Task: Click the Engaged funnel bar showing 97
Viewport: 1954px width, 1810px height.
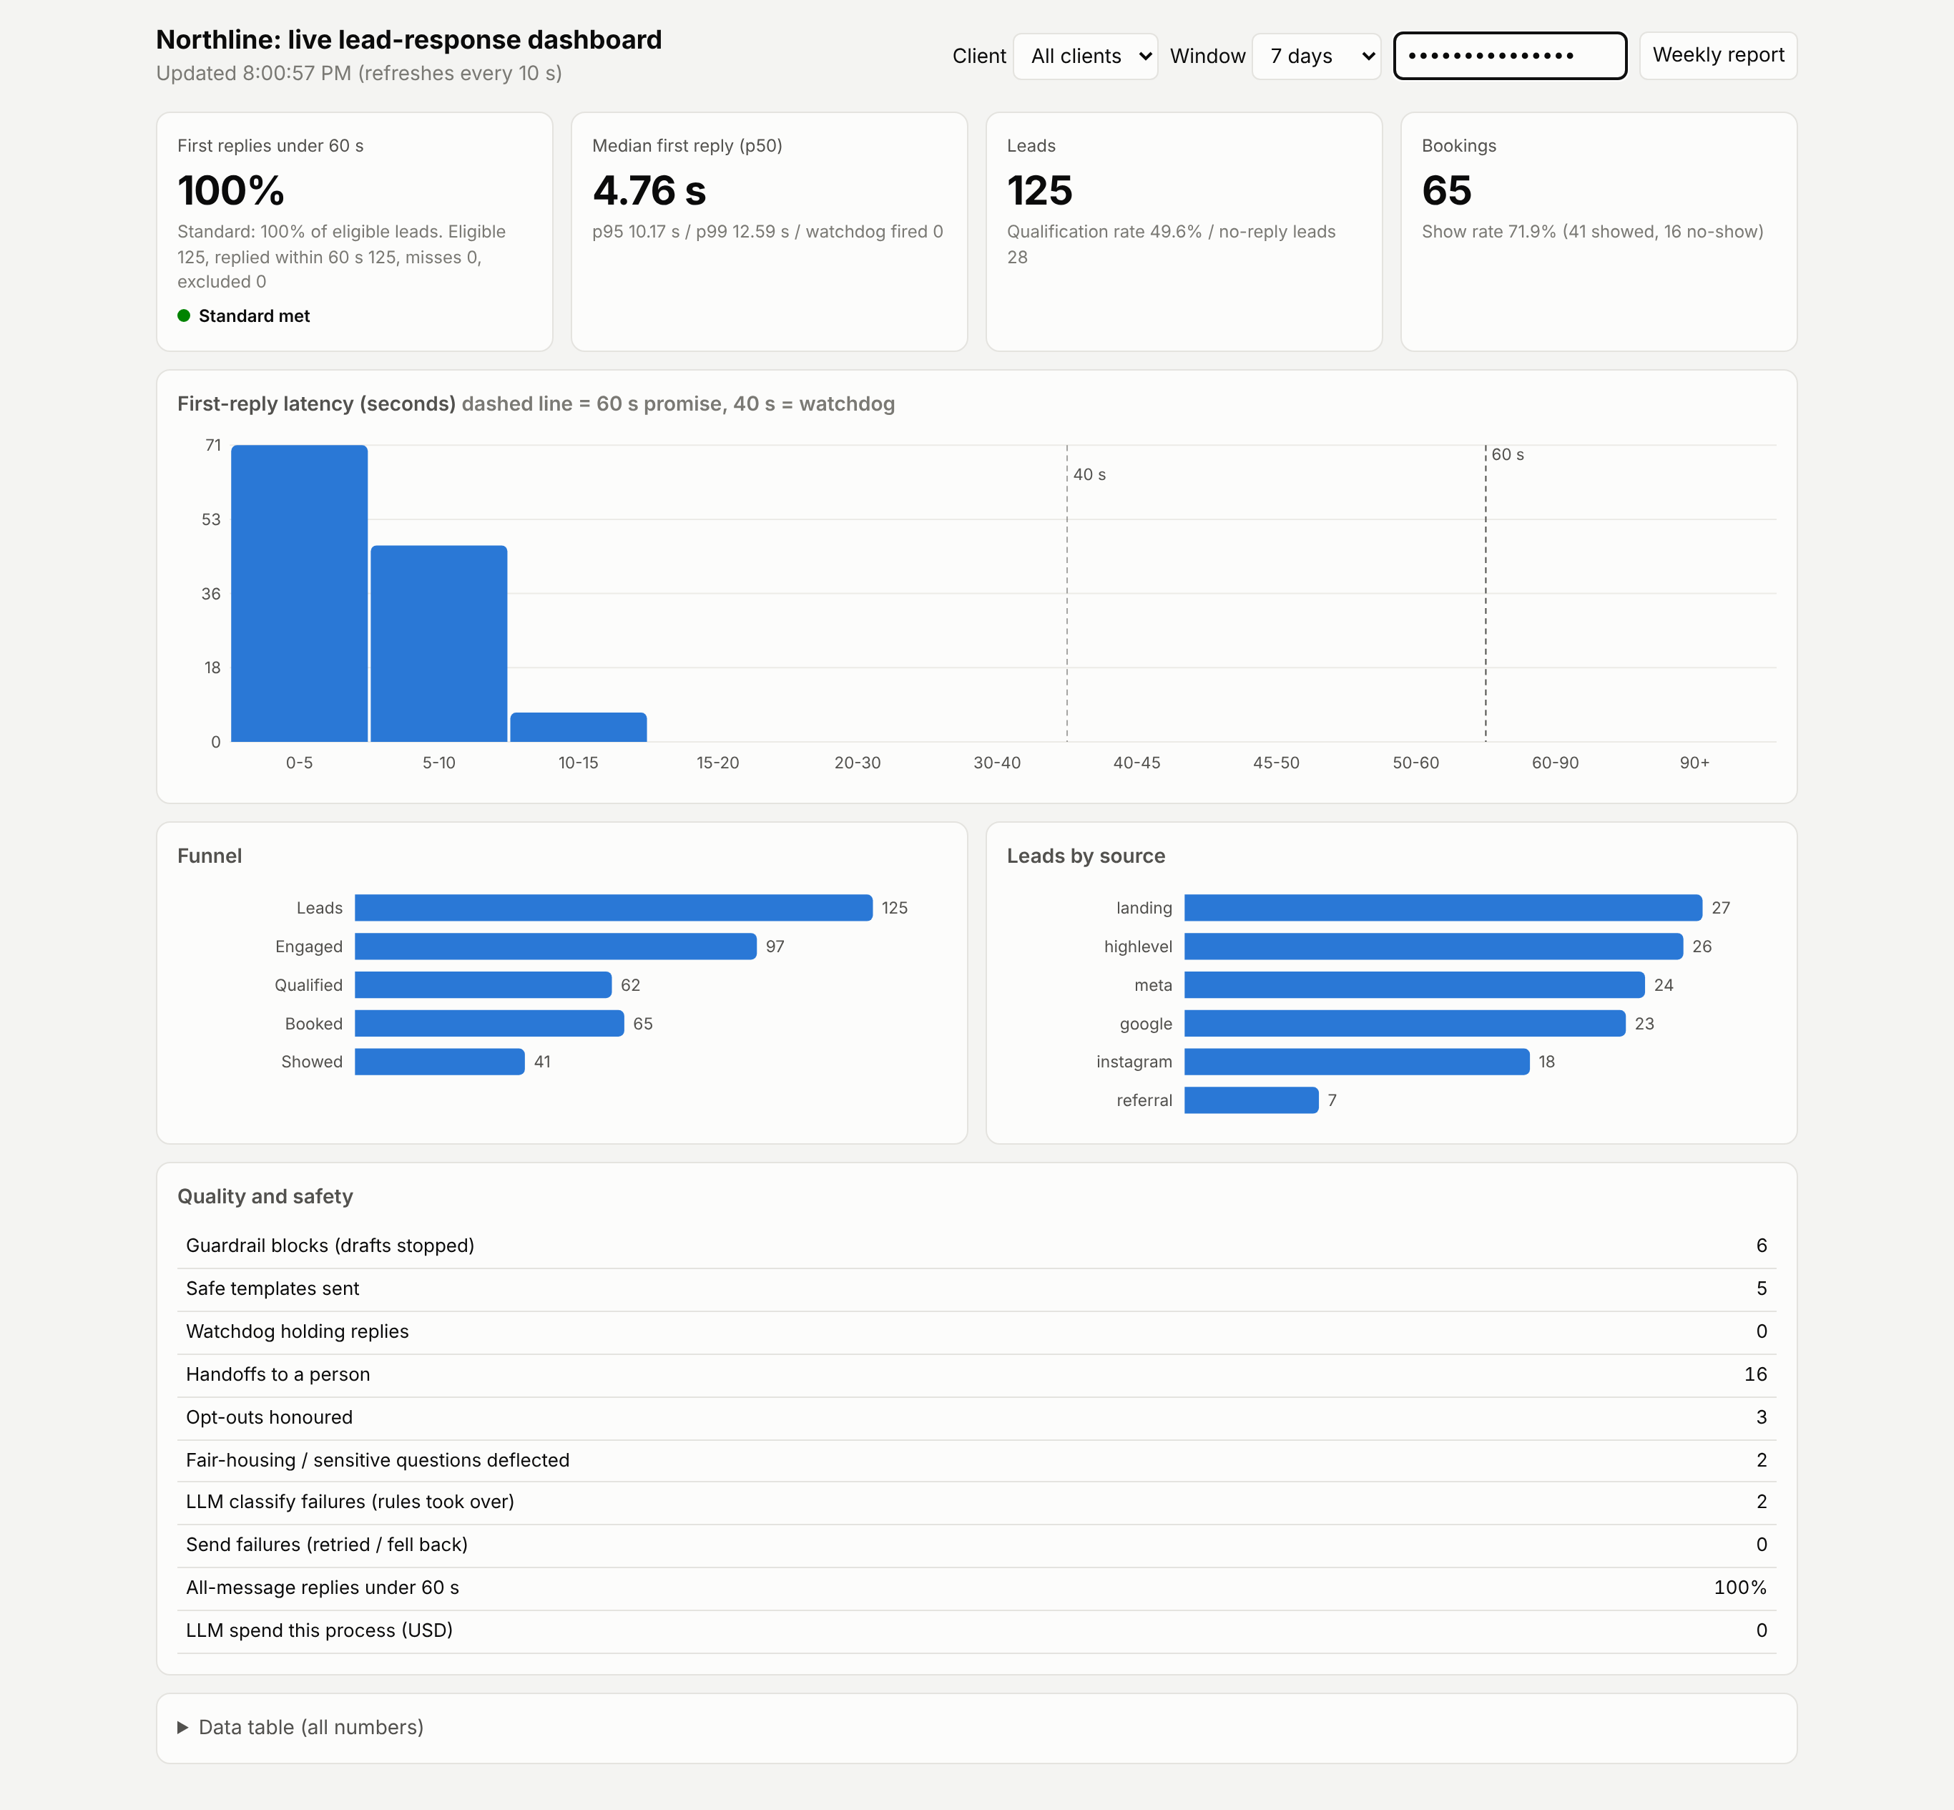Action: [556, 946]
